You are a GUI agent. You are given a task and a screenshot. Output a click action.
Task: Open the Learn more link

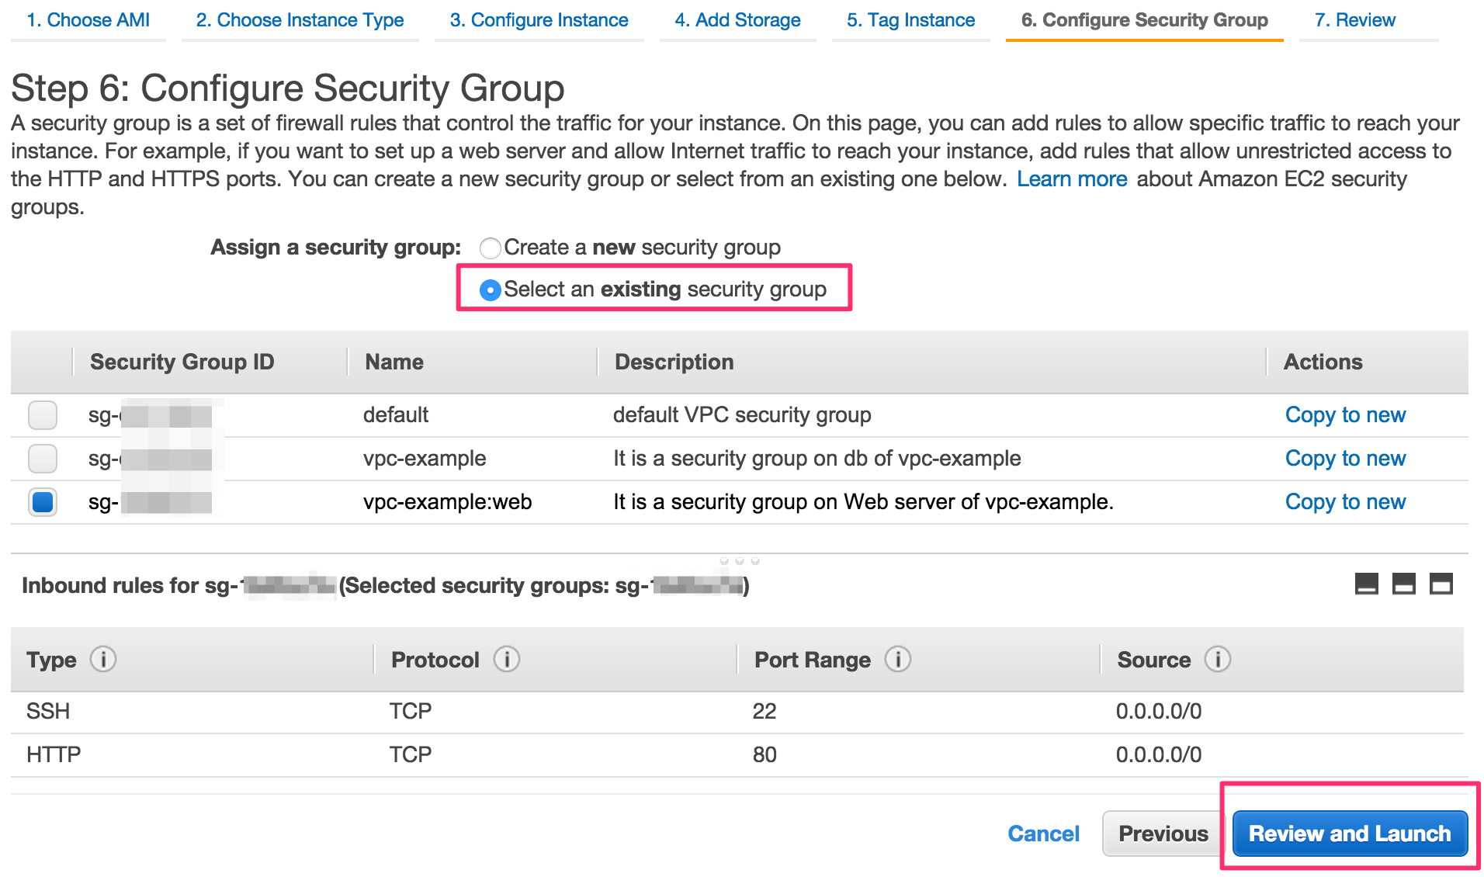tap(1072, 179)
